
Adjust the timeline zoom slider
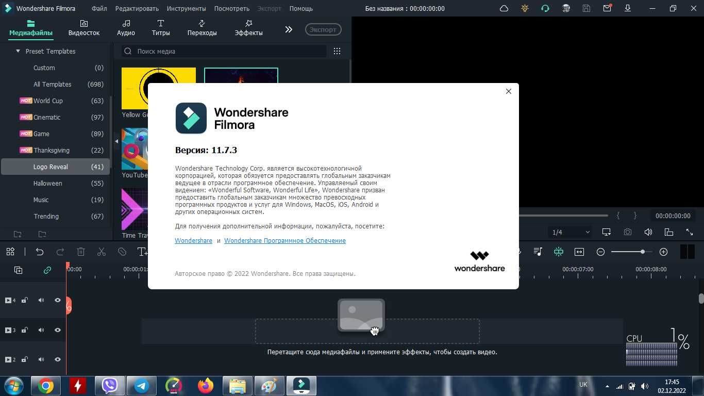(642, 252)
